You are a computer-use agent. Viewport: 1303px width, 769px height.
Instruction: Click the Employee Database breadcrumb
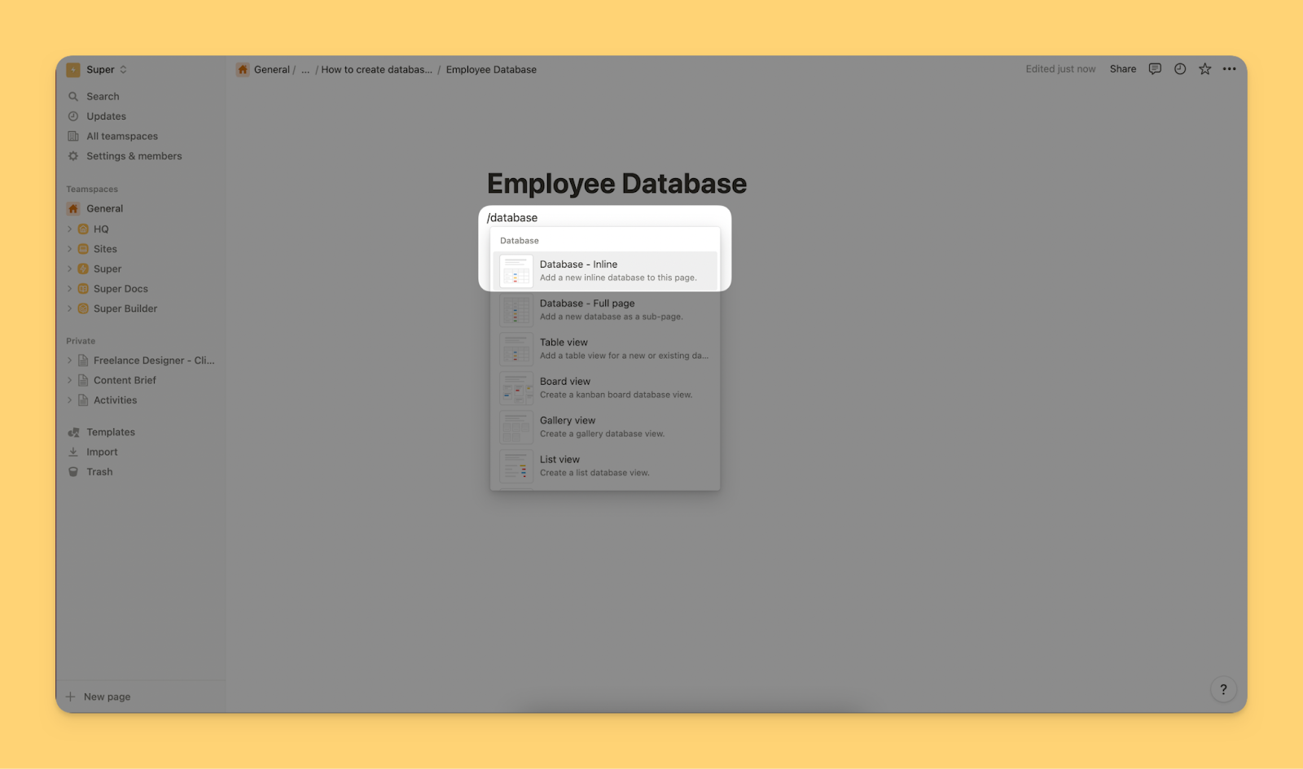coord(491,70)
